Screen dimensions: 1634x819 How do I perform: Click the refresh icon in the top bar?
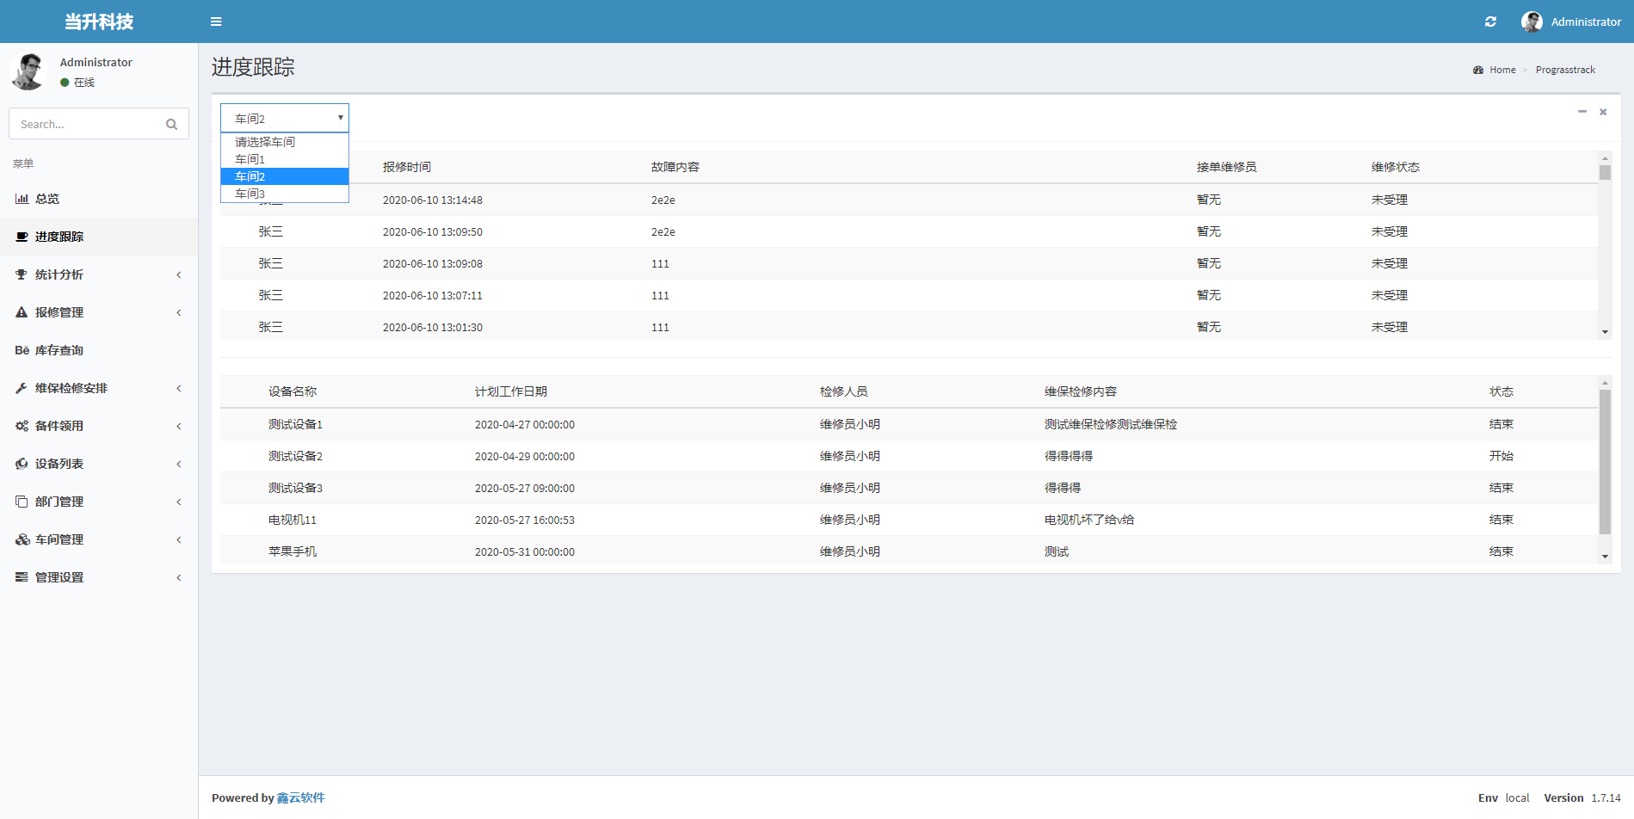[x=1490, y=22]
